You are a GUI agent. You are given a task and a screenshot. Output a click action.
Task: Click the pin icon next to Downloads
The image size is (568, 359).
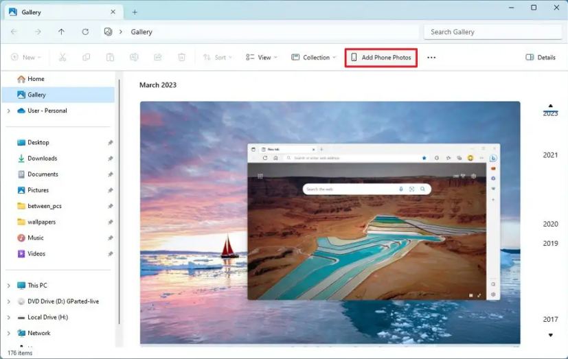110,159
